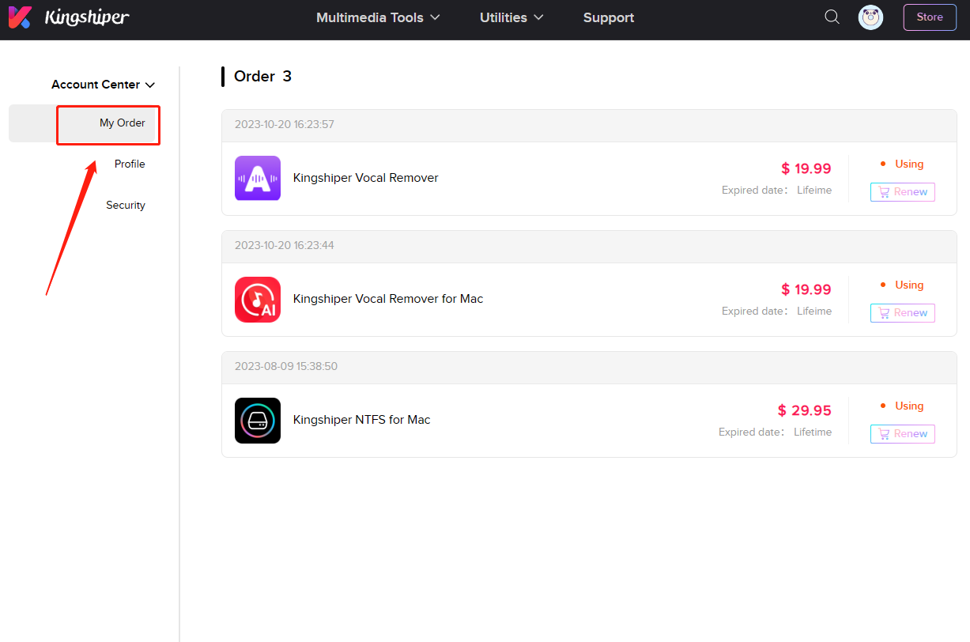Renew the Kingshiper NTFS for Mac order
970x642 pixels.
click(x=903, y=434)
